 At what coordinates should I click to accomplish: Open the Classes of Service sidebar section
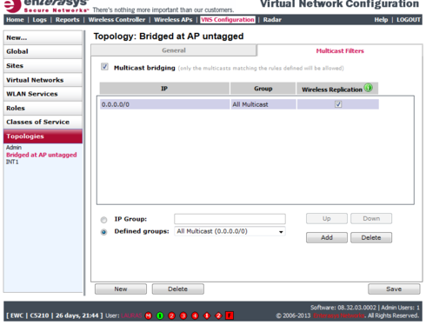coord(43,122)
